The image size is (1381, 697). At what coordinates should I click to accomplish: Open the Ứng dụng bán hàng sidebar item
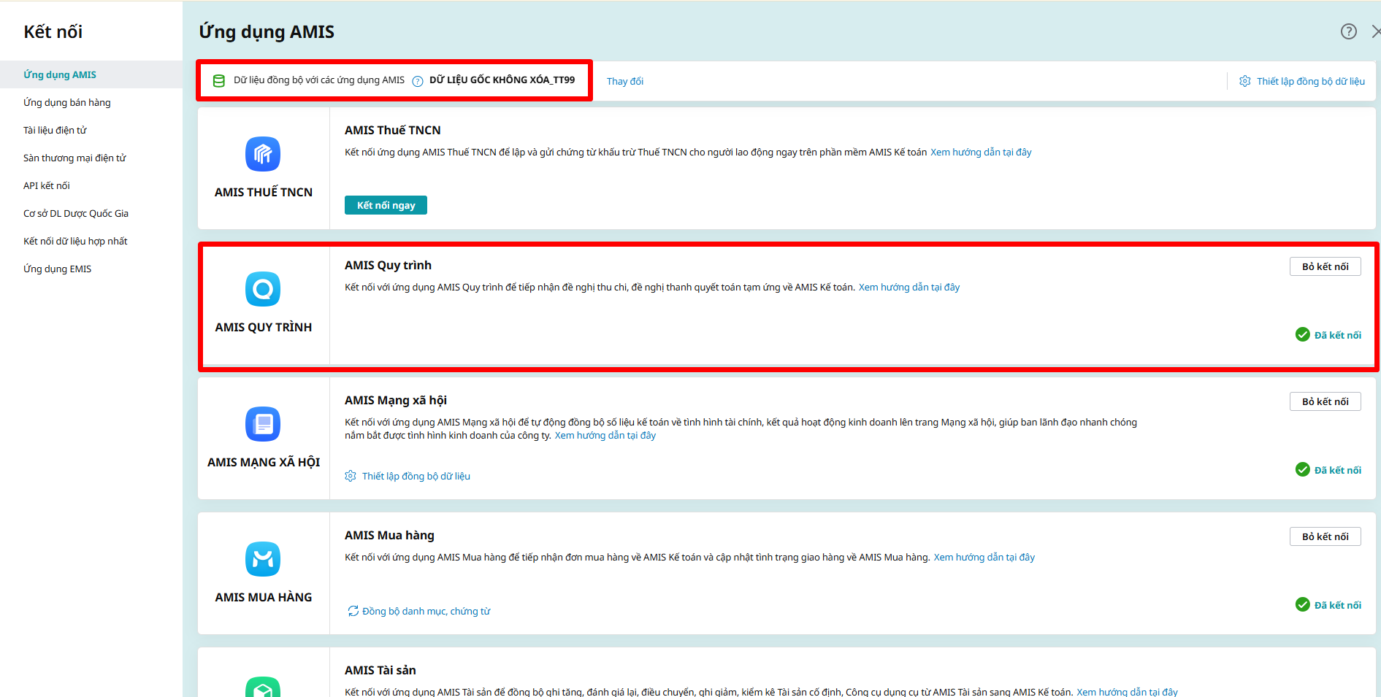pos(91,102)
